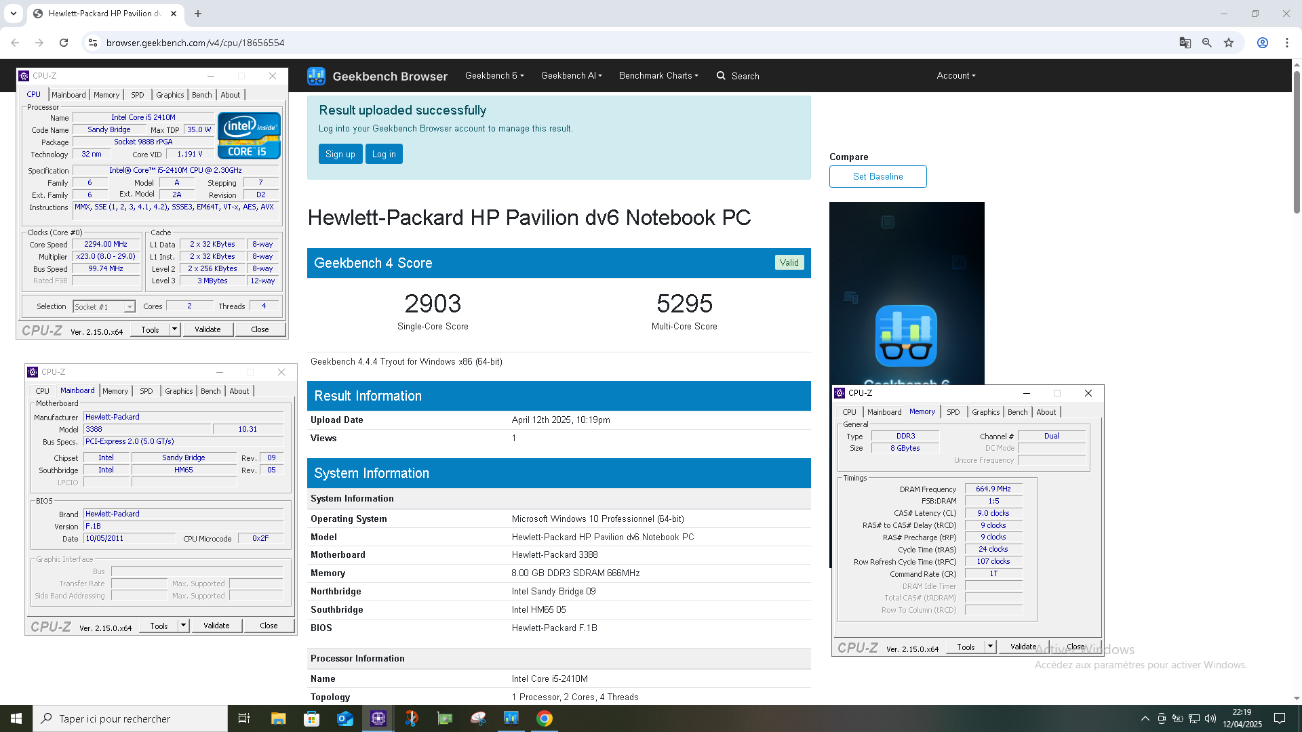
Task: Click Validate in the top CPU-Z window
Action: [x=208, y=329]
